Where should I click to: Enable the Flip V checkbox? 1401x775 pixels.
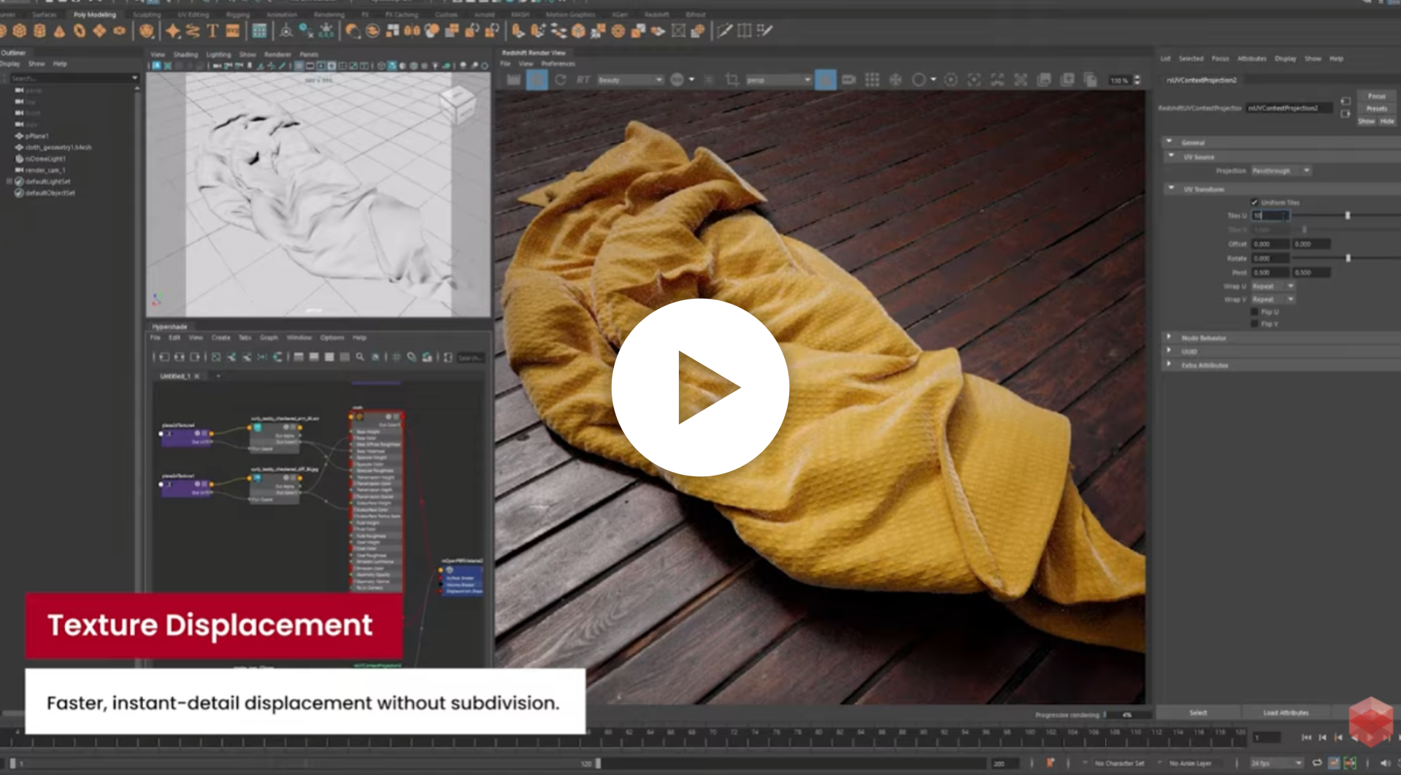pos(1254,324)
